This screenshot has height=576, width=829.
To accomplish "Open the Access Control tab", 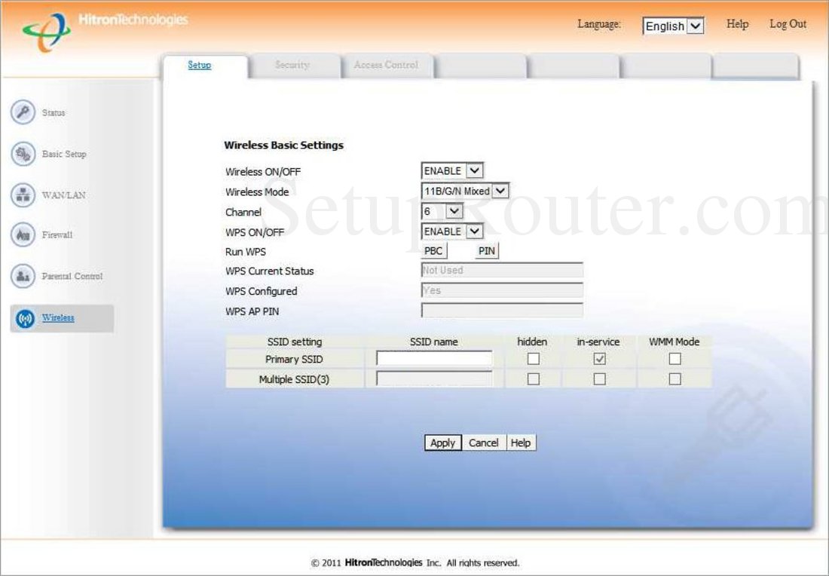I will click(387, 65).
